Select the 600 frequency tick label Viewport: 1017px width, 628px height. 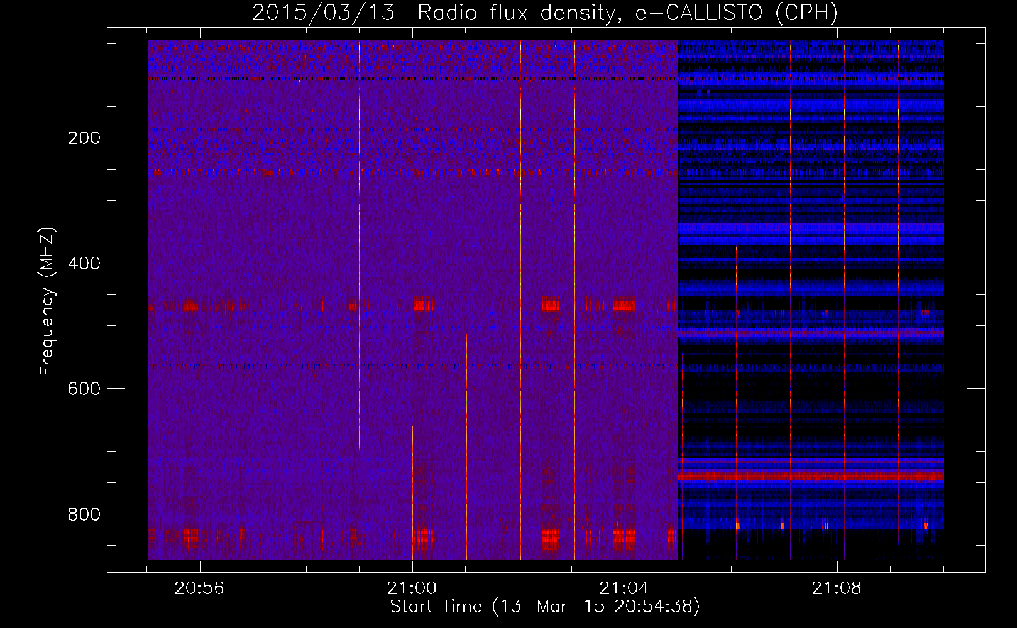84,389
